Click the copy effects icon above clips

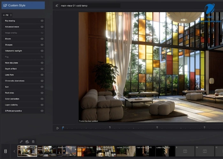click(x=27, y=142)
